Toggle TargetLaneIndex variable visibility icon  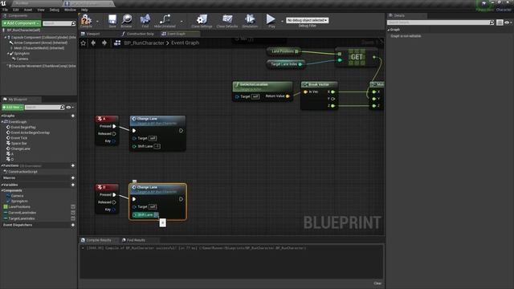[x=73, y=218]
